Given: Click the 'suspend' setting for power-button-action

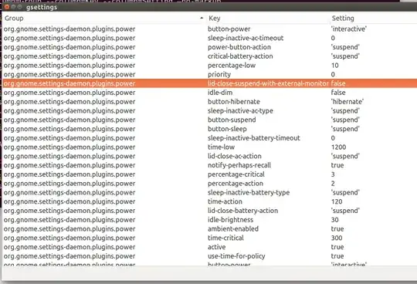Looking at the screenshot, I should (x=345, y=47).
